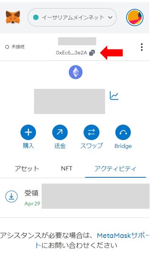Click the 0xEc5...3e2A address text
Viewport: 153px width, 267px height.
click(71, 53)
